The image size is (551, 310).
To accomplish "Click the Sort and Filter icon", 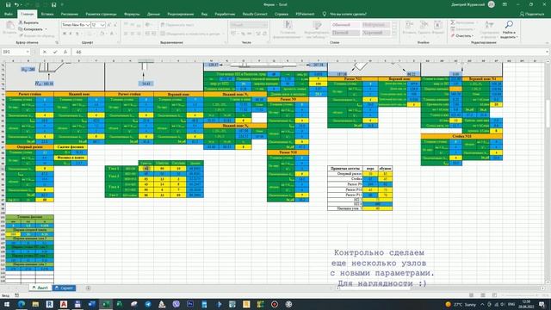I will [489, 25].
